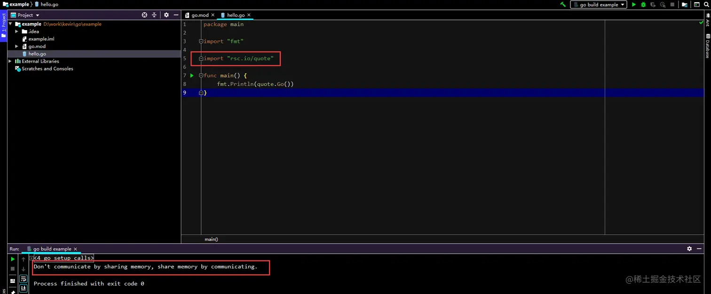Open the Database tool window tab
The image size is (711, 294).
[x=707, y=46]
